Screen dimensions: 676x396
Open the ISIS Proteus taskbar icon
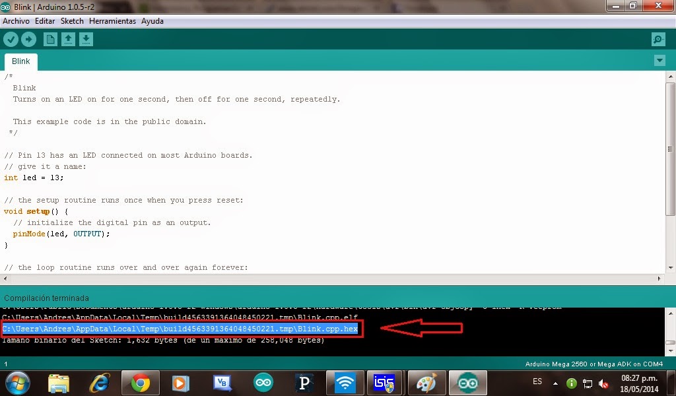coord(384,383)
